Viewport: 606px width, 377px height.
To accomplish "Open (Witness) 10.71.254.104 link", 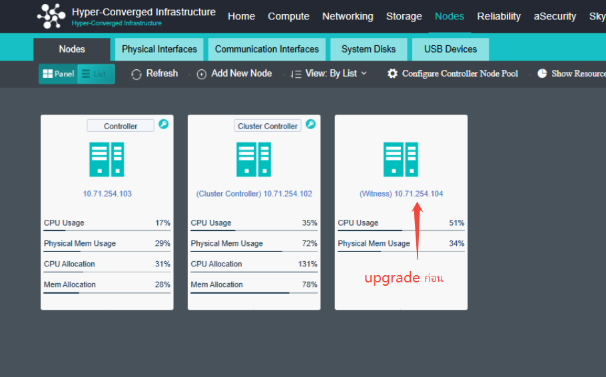I will [401, 194].
